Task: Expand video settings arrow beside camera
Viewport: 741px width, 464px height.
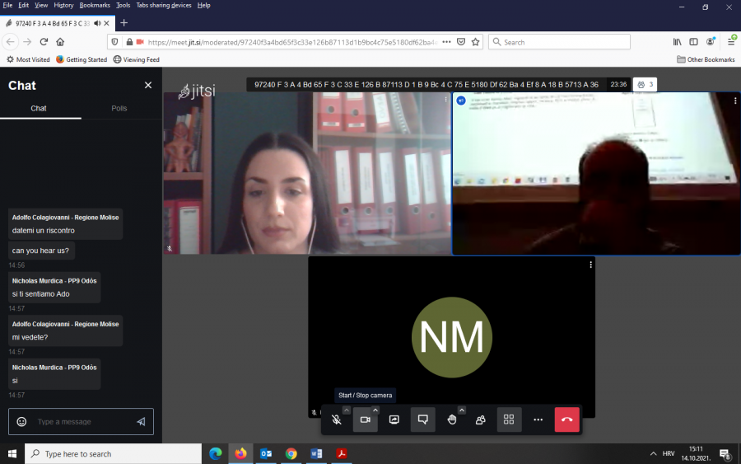Action: coord(375,410)
